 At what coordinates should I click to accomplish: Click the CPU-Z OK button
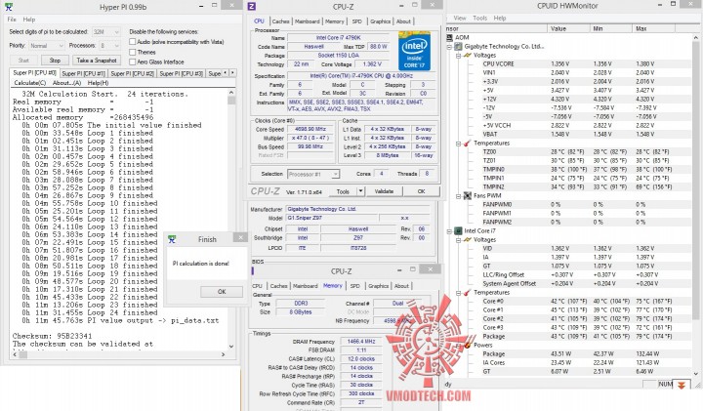click(x=421, y=191)
